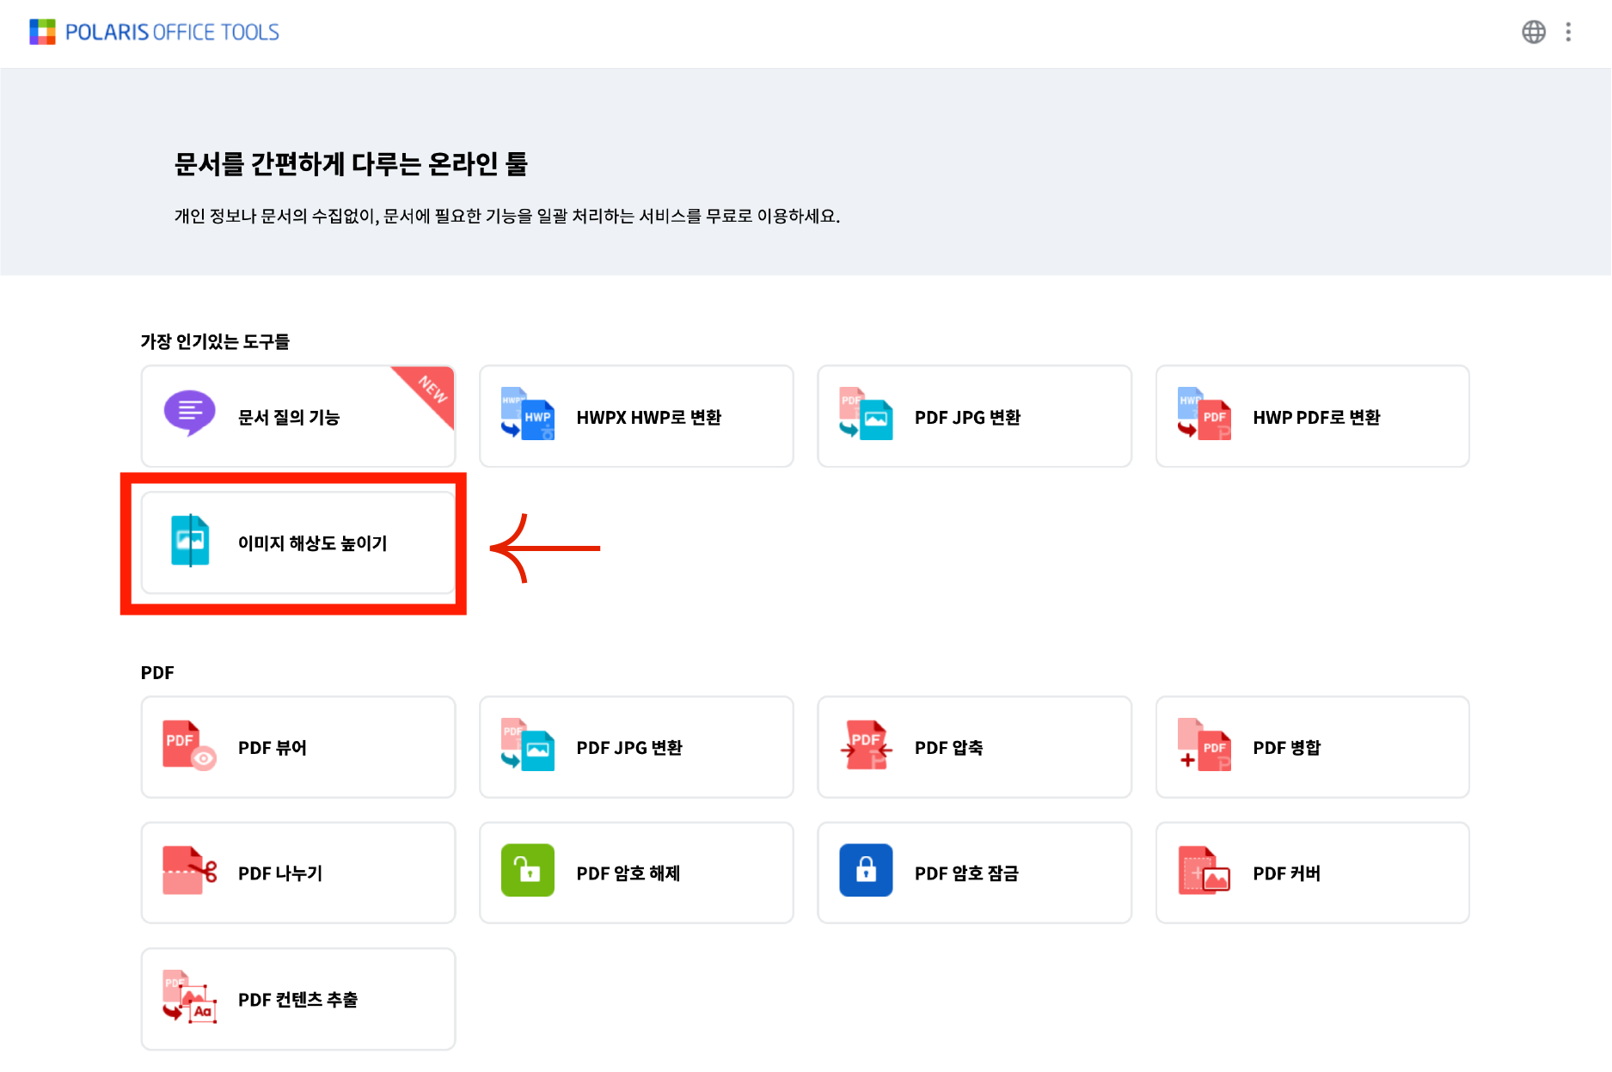The width and height of the screenshot is (1612, 1072).
Task: Click the PDF viewer eye icon
Action: 189,746
